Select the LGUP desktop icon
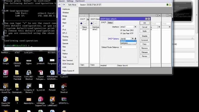 pos(6,72)
